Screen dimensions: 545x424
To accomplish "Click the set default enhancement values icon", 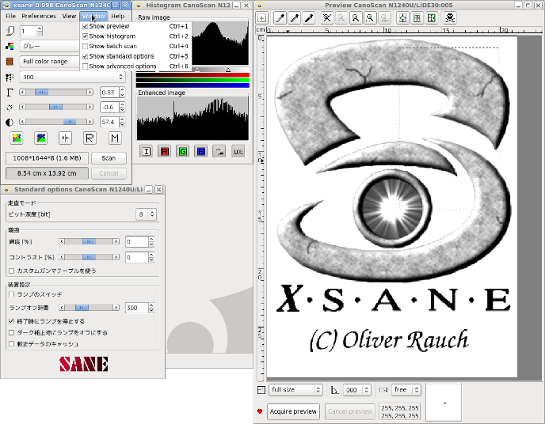I will point(65,138).
